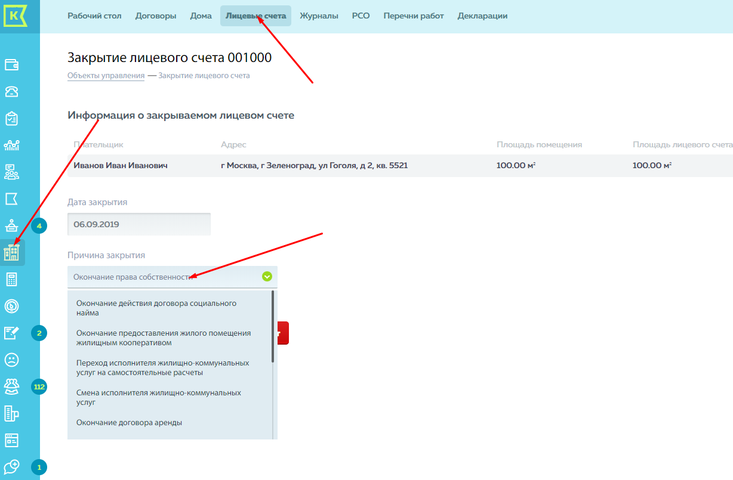Open the Причина закрытия dropdown
This screenshot has width=733, height=480.
pos(173,277)
